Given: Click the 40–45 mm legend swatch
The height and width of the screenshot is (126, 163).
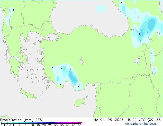Looking at the screenshot, I should (70, 123).
